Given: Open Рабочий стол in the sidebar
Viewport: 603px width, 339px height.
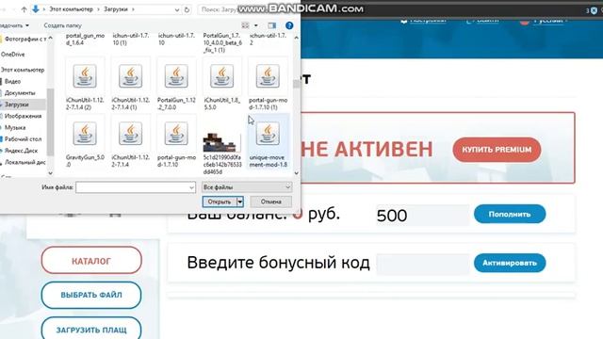Looking at the screenshot, I should click(23, 139).
